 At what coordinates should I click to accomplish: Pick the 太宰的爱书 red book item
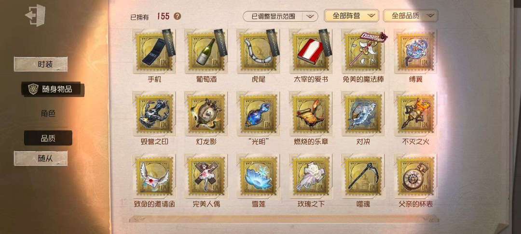point(311,52)
